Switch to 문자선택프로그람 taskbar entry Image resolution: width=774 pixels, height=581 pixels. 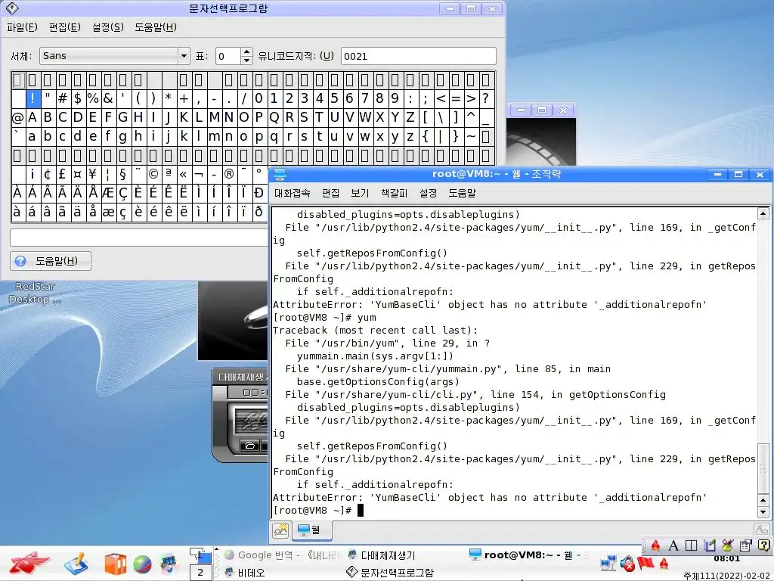click(x=390, y=573)
